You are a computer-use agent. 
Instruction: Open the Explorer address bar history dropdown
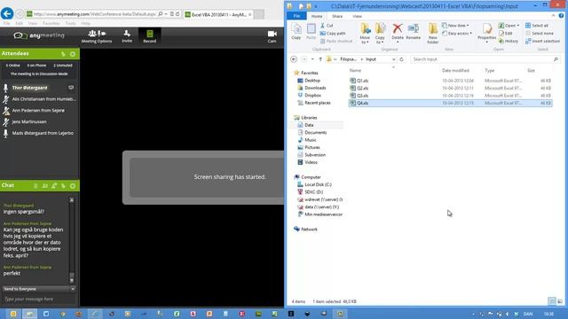(x=393, y=59)
